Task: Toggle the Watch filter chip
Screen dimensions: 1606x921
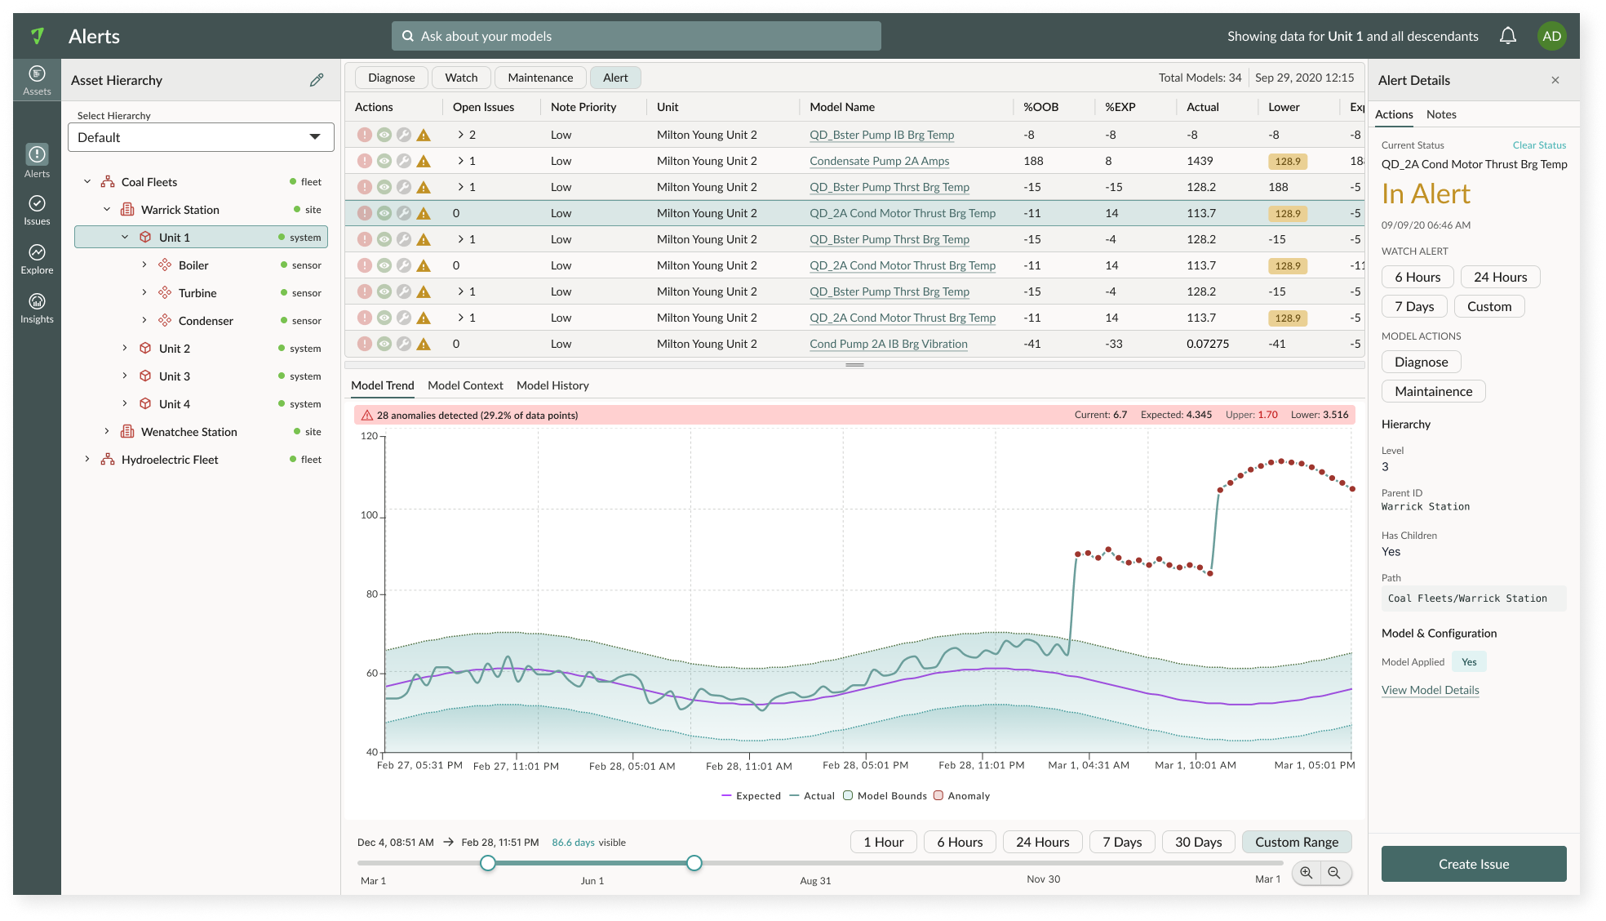Action: point(461,78)
